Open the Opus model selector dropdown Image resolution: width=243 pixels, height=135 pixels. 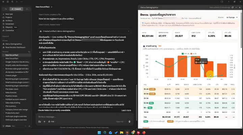120,122
